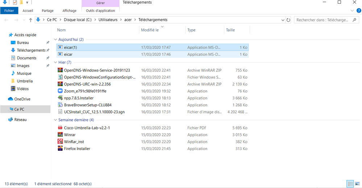Select Vidéos in the navigation pane
The height and width of the screenshot is (188, 362).
click(22, 89)
